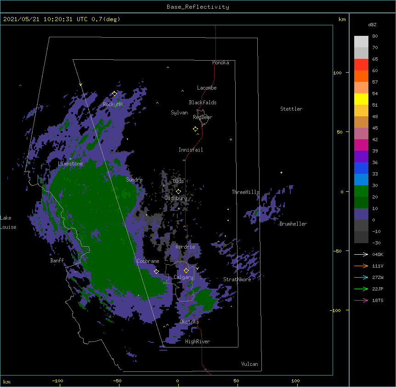Pick the green swatch between 30 and 20
The image size is (396, 387).
pyautogui.click(x=361, y=191)
